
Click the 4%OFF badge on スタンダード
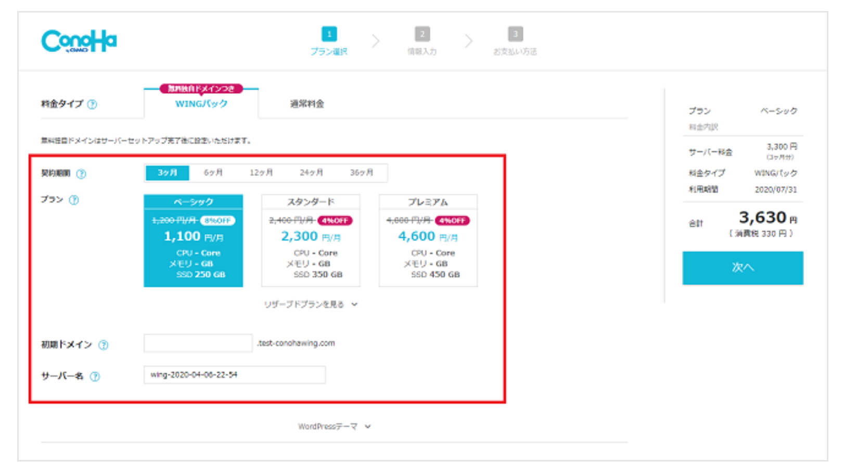pyautogui.click(x=335, y=221)
